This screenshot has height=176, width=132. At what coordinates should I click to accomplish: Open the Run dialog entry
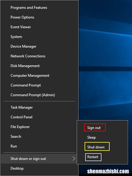(x=39, y=146)
